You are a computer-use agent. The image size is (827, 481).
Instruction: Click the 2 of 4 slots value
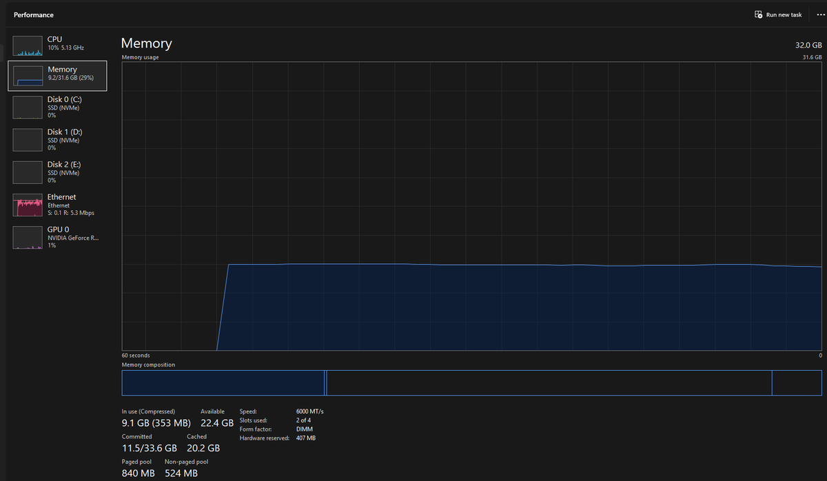tap(303, 420)
